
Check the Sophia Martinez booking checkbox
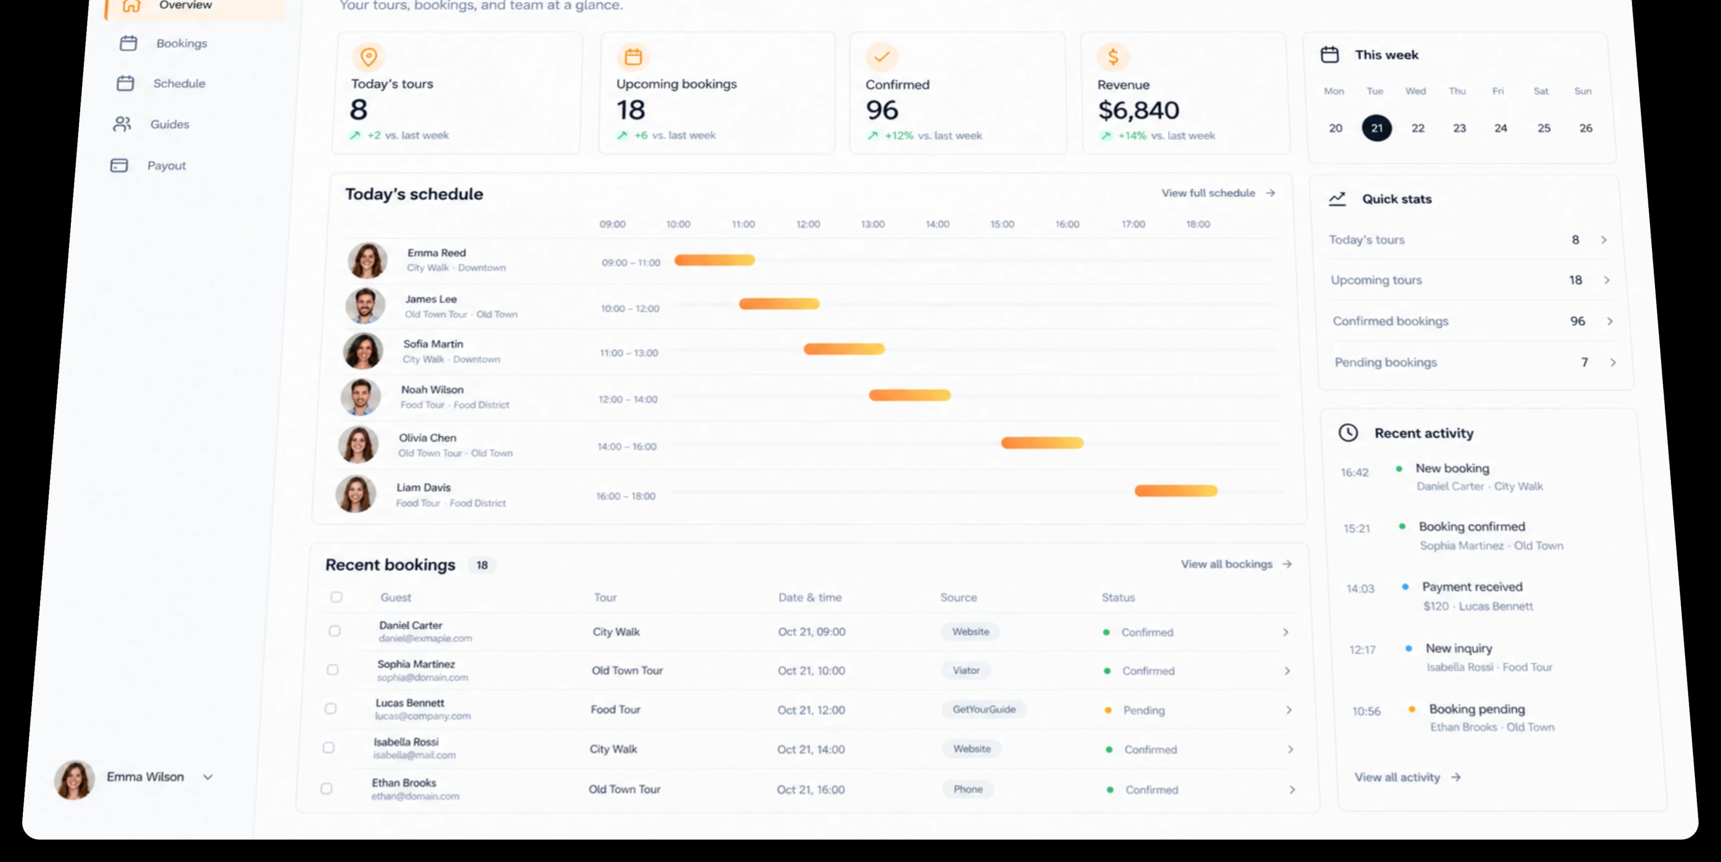333,670
